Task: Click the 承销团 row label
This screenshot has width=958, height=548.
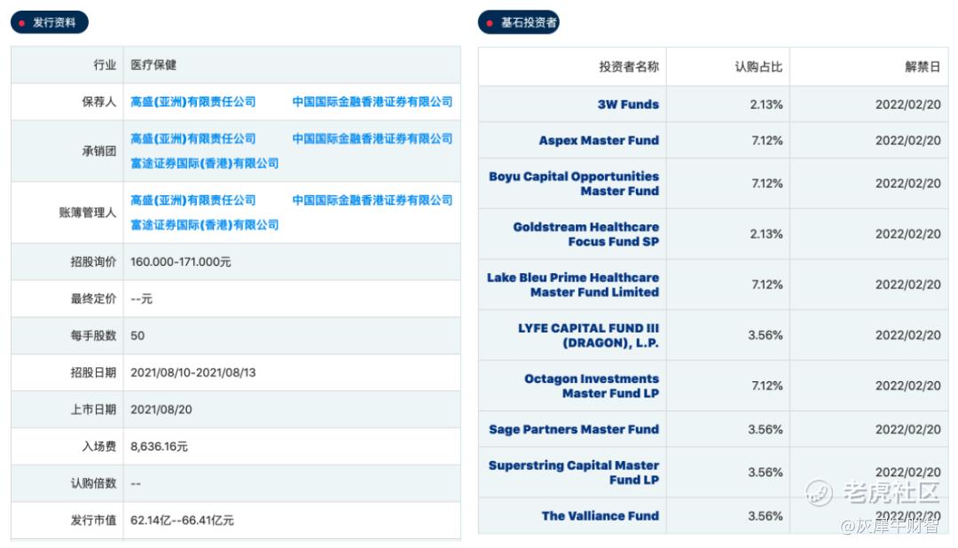Action: (x=99, y=151)
